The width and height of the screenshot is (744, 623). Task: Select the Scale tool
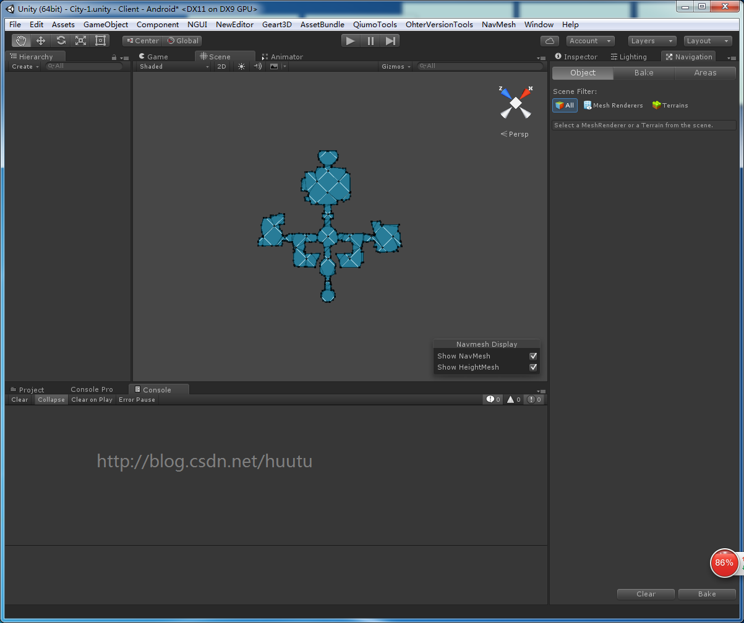click(80, 40)
